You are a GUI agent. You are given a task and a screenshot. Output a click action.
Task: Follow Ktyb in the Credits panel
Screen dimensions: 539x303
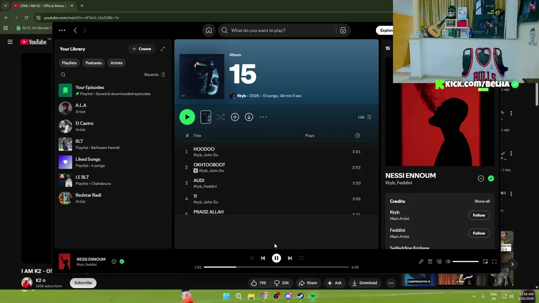479,215
